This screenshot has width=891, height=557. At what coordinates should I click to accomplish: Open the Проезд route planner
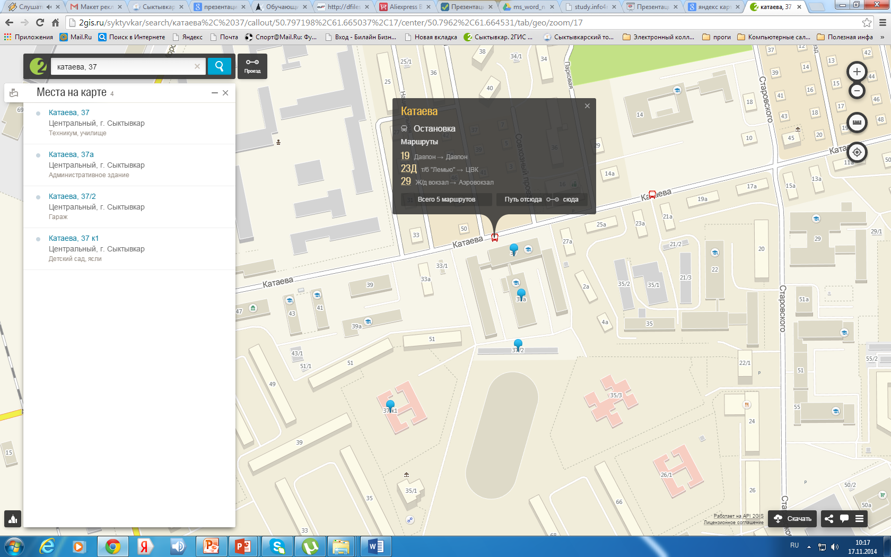(x=252, y=66)
